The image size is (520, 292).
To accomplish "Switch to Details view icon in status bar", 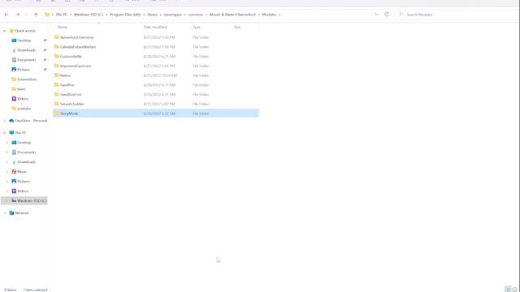I will pyautogui.click(x=507, y=290).
